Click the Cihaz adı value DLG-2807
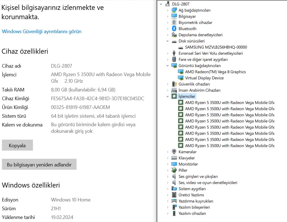 click(61, 66)
